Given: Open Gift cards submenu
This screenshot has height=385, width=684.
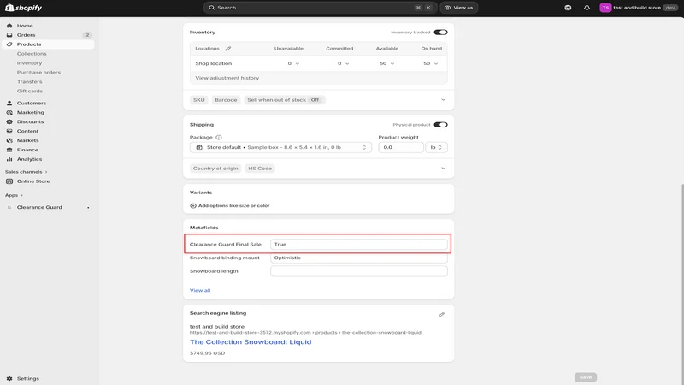Looking at the screenshot, I should [30, 92].
